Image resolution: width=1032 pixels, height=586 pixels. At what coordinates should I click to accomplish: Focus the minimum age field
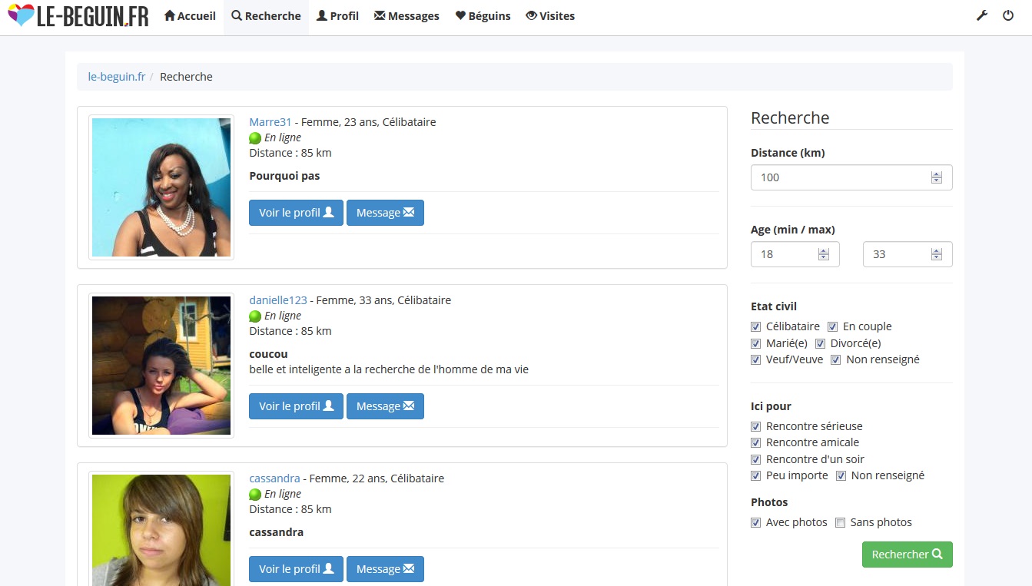pos(795,254)
